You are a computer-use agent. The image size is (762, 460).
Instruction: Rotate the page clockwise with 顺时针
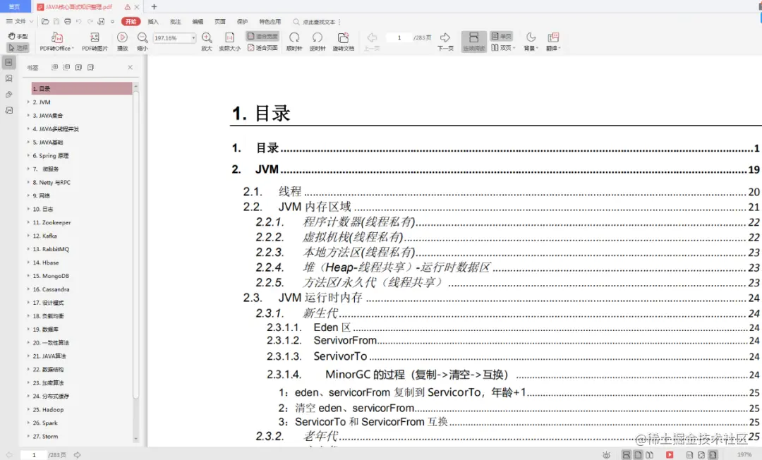pos(294,39)
